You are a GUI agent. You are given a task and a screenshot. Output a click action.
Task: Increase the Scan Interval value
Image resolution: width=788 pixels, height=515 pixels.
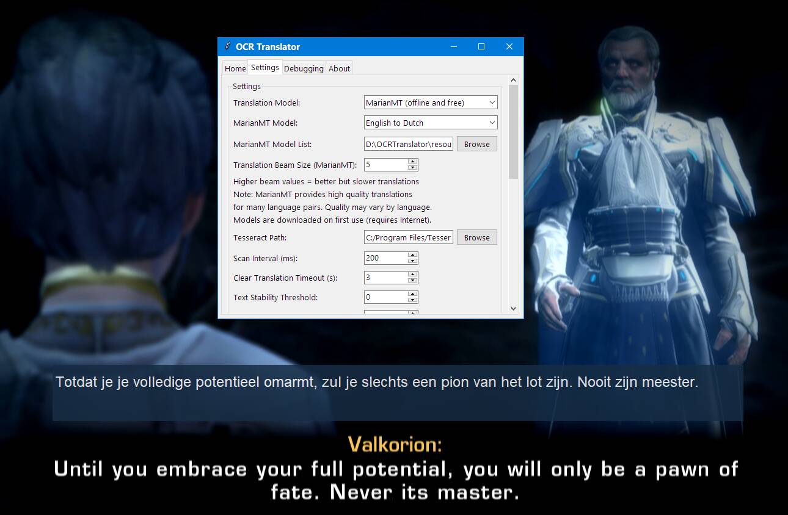(412, 255)
